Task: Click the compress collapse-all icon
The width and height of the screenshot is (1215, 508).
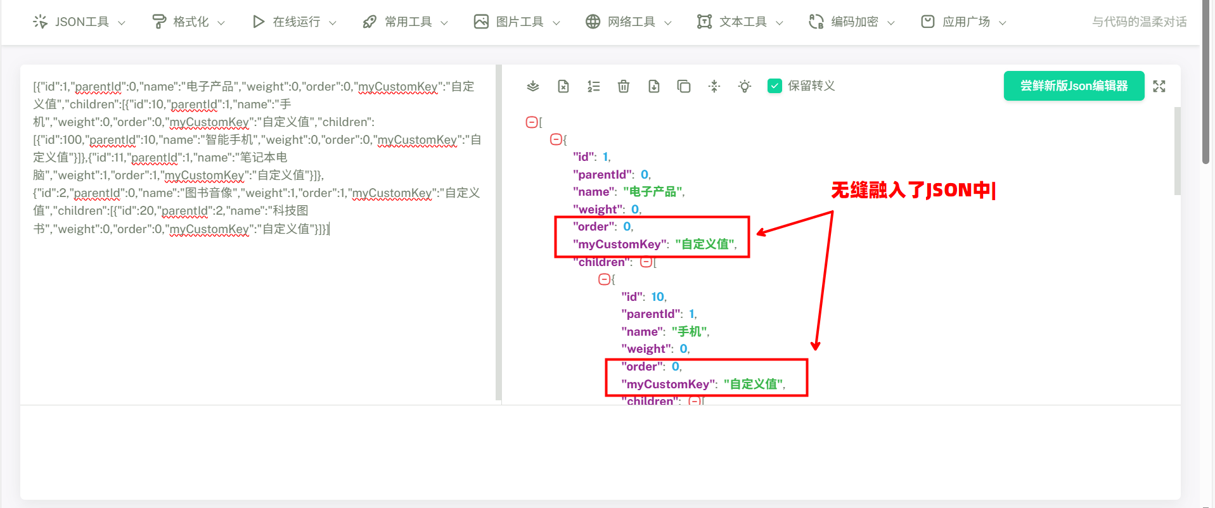Action: coord(714,86)
